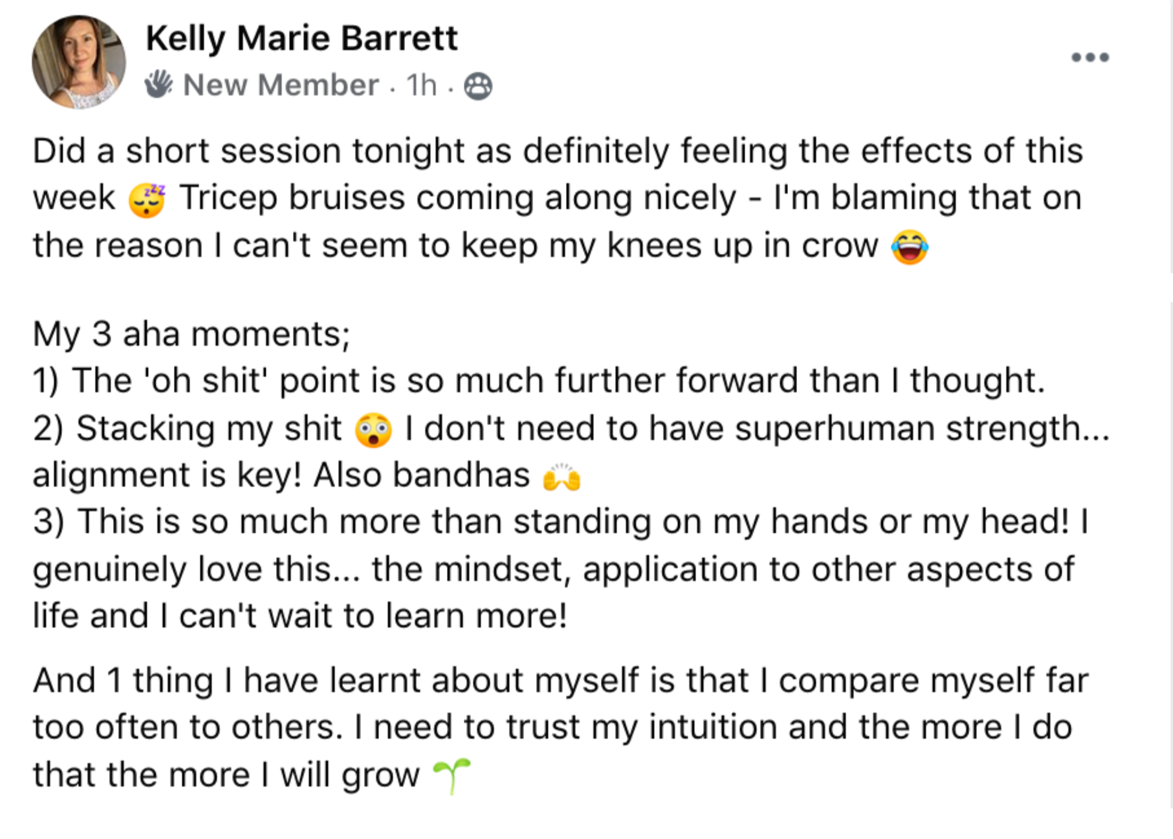This screenshot has width=1173, height=839.
Task: Click the 'My 3 aha moments;' line
Action: click(191, 334)
